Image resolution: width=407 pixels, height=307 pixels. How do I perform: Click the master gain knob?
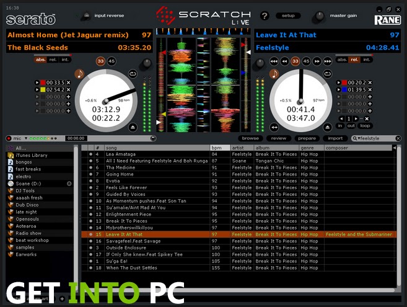319,16
